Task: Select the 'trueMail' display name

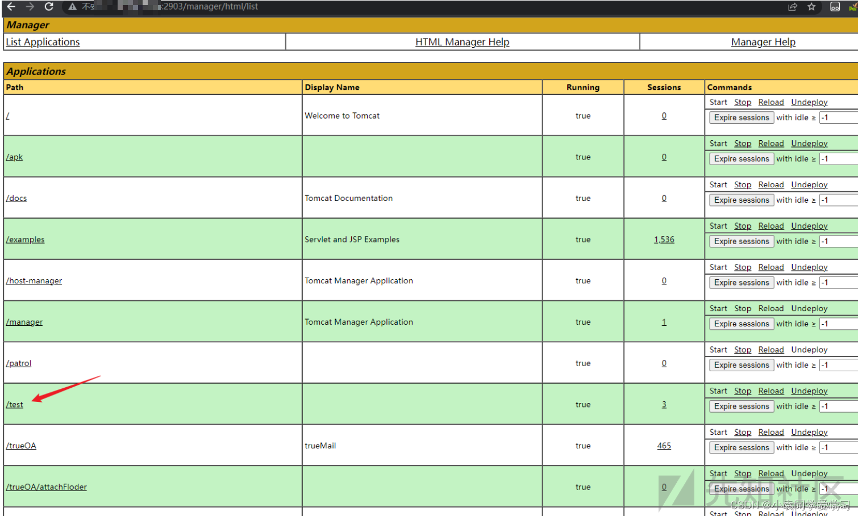Action: [320, 446]
